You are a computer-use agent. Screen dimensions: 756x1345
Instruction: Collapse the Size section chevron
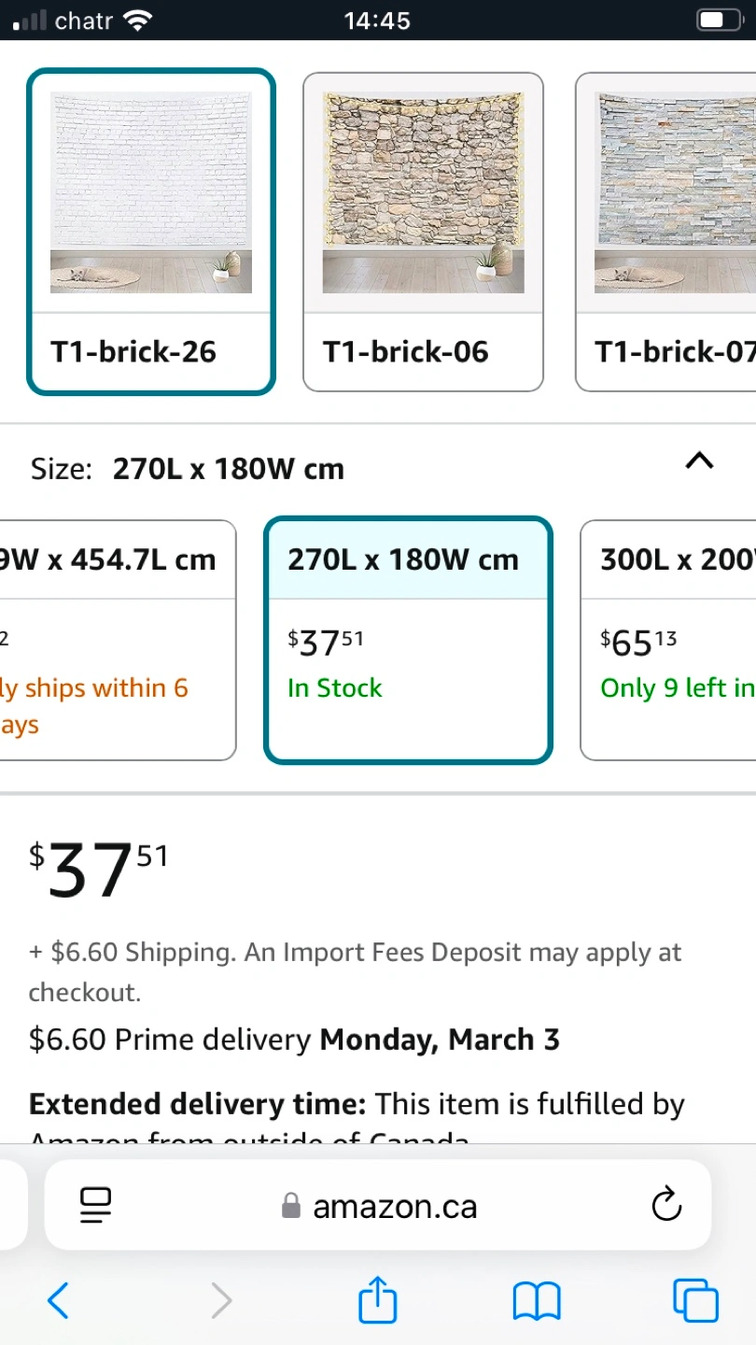[699, 460]
